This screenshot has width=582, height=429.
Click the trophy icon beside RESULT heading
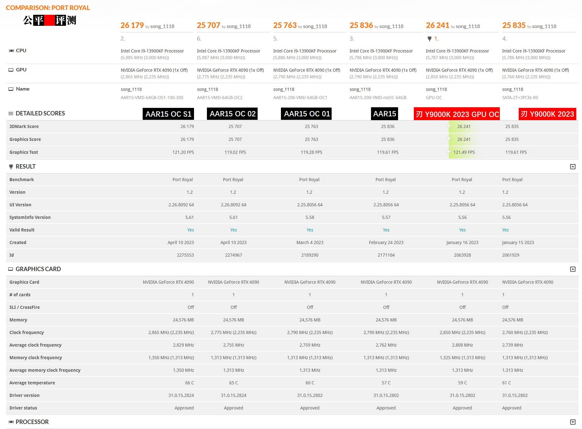11,167
